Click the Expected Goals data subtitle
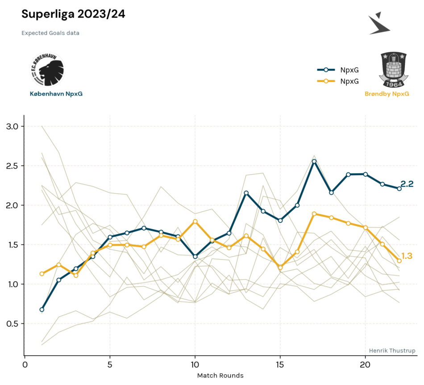Viewport: 424px width, 385px height. point(50,33)
